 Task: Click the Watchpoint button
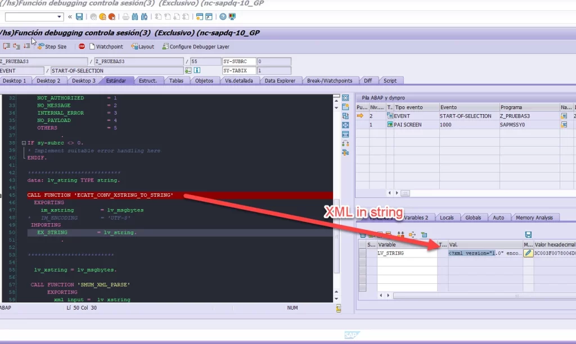pyautogui.click(x=106, y=47)
